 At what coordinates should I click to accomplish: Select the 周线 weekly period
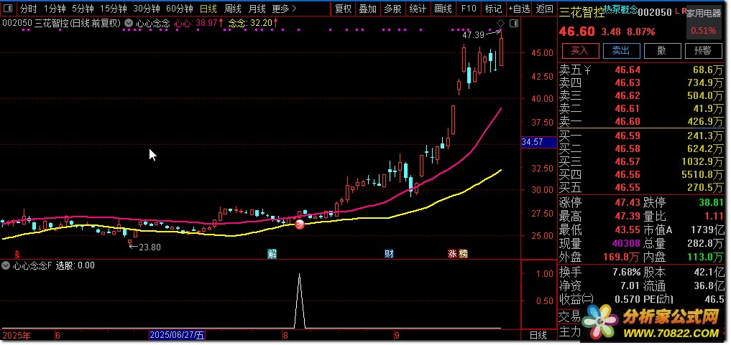coord(233,9)
